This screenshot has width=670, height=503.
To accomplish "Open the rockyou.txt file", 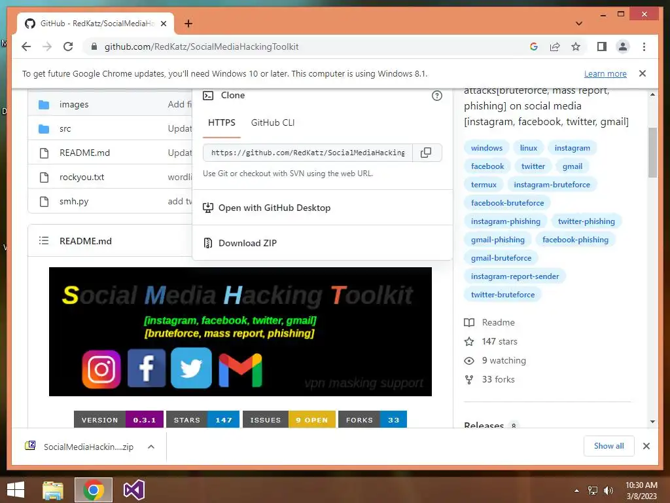I will (x=82, y=177).
